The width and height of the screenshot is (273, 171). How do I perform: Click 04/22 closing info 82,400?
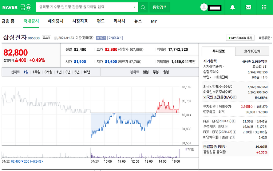click(16, 162)
